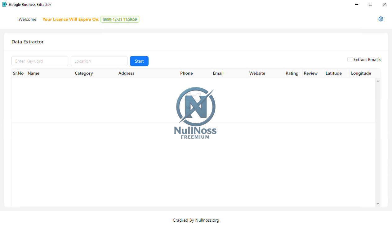
Task: Sort results by the Name column
Action: point(33,73)
